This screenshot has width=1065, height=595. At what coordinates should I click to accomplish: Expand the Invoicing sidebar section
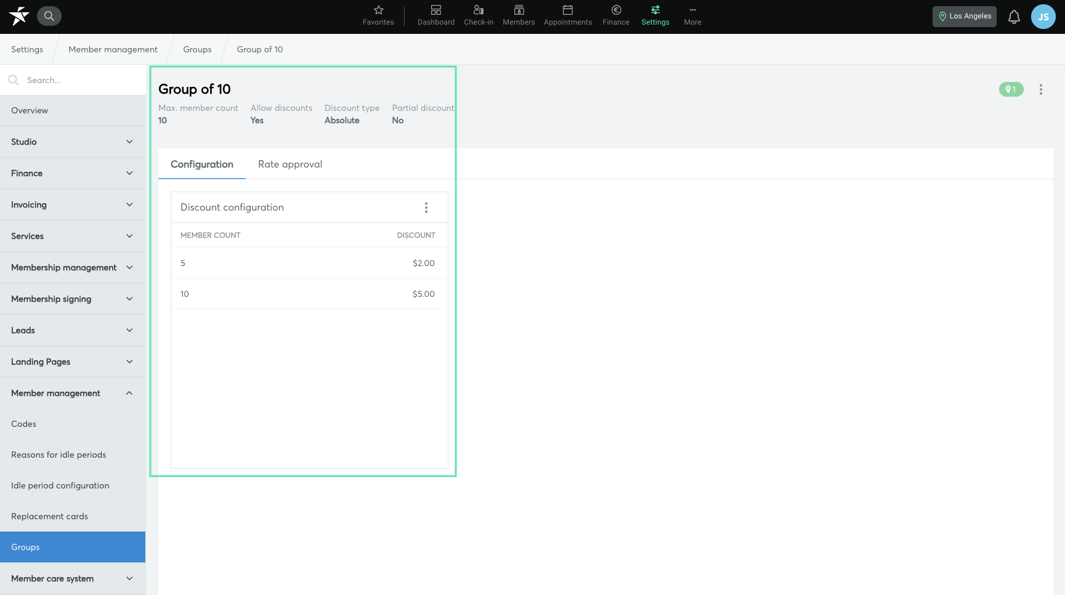[x=73, y=204]
